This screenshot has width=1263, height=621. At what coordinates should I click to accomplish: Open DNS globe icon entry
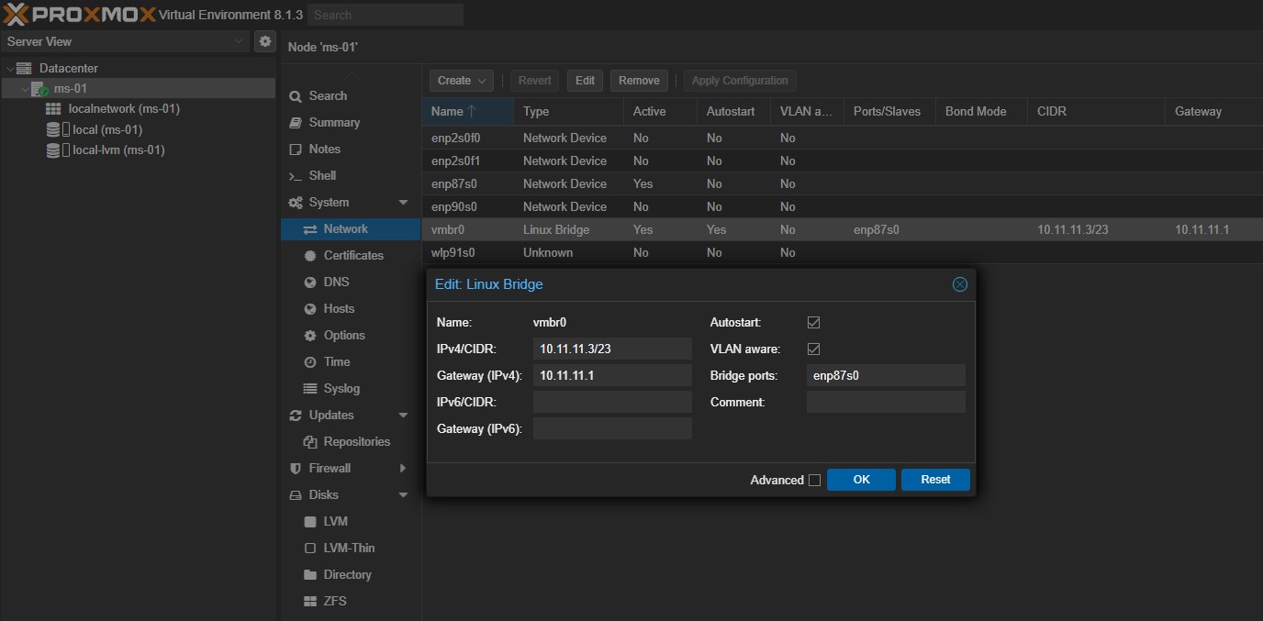(x=310, y=283)
